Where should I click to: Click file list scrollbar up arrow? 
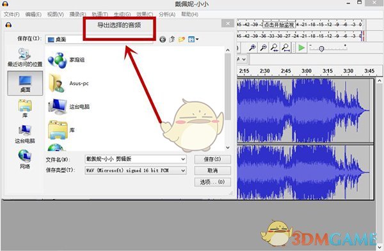(x=228, y=50)
